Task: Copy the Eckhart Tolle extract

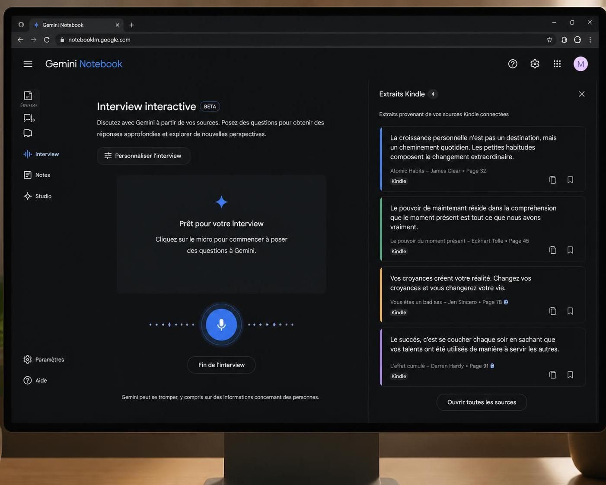Action: 552,250
